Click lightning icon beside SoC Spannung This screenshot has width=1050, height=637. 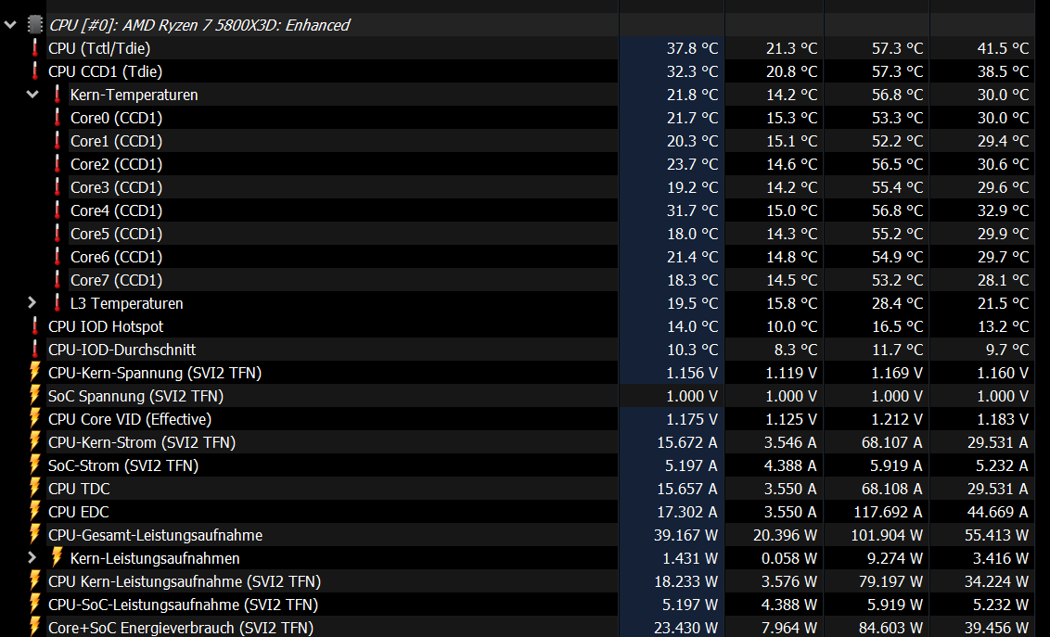pos(35,395)
